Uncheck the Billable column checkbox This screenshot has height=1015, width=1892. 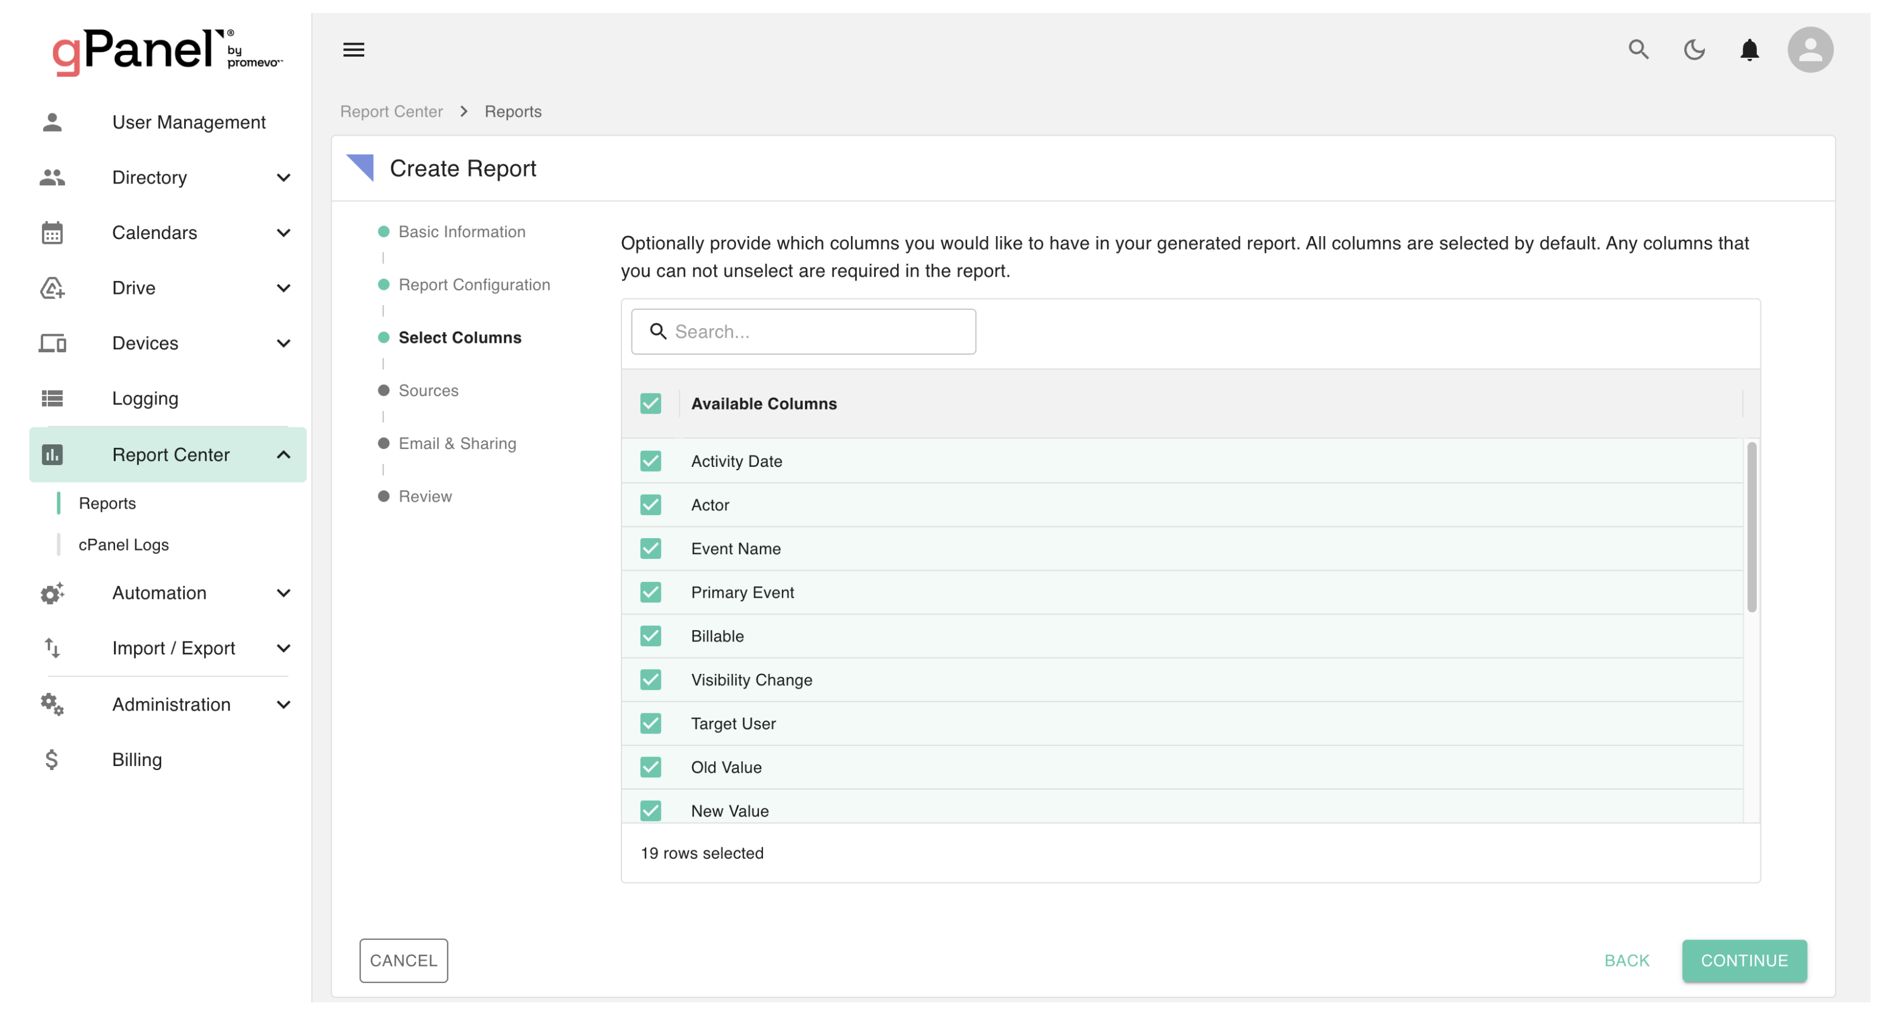(650, 636)
